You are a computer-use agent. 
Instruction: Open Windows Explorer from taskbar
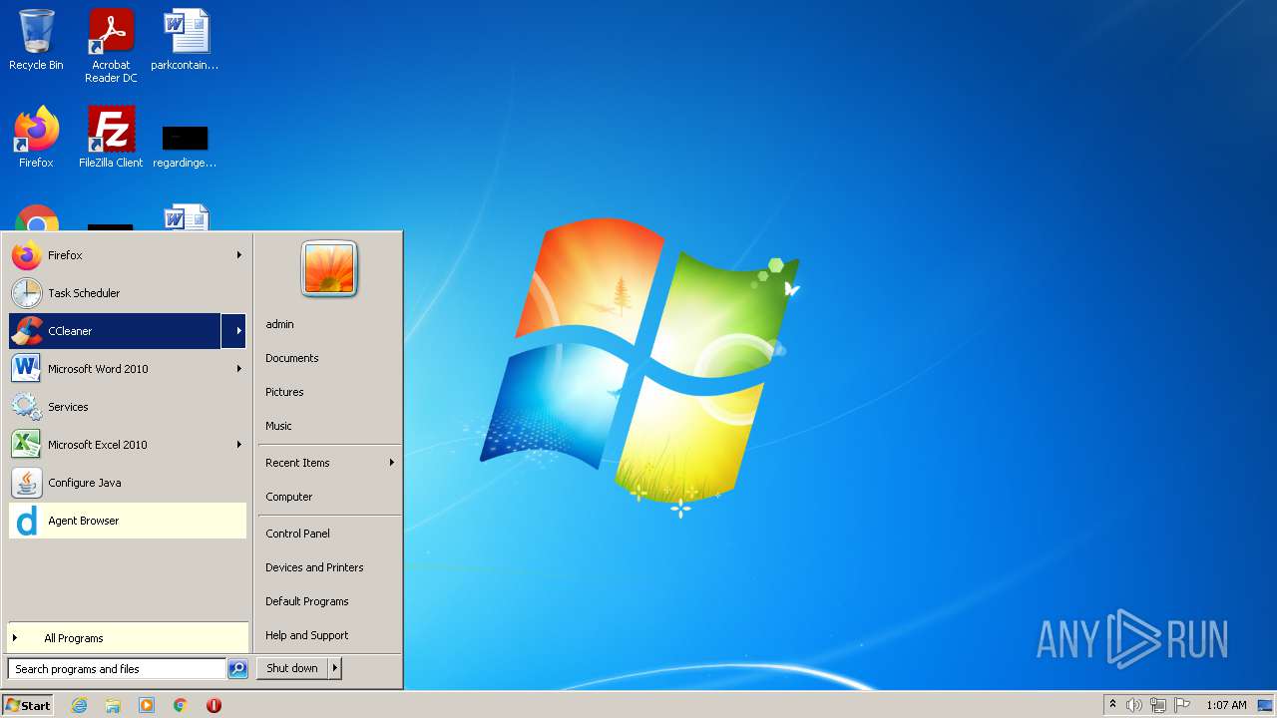[x=113, y=705]
